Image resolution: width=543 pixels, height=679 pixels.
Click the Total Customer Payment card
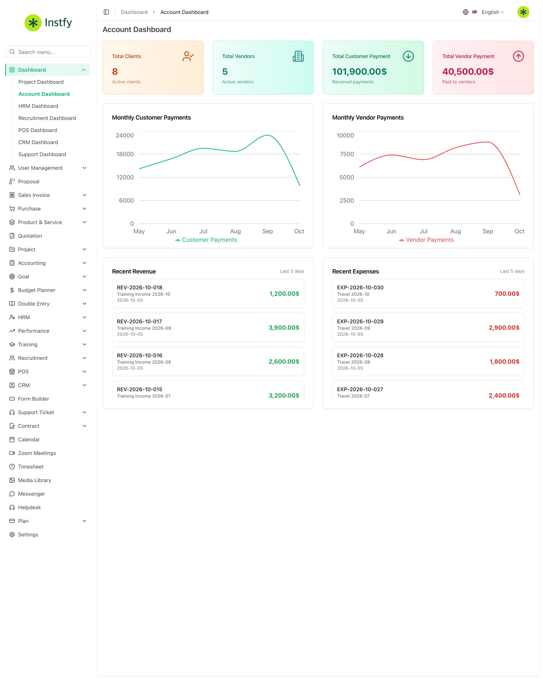coord(373,67)
